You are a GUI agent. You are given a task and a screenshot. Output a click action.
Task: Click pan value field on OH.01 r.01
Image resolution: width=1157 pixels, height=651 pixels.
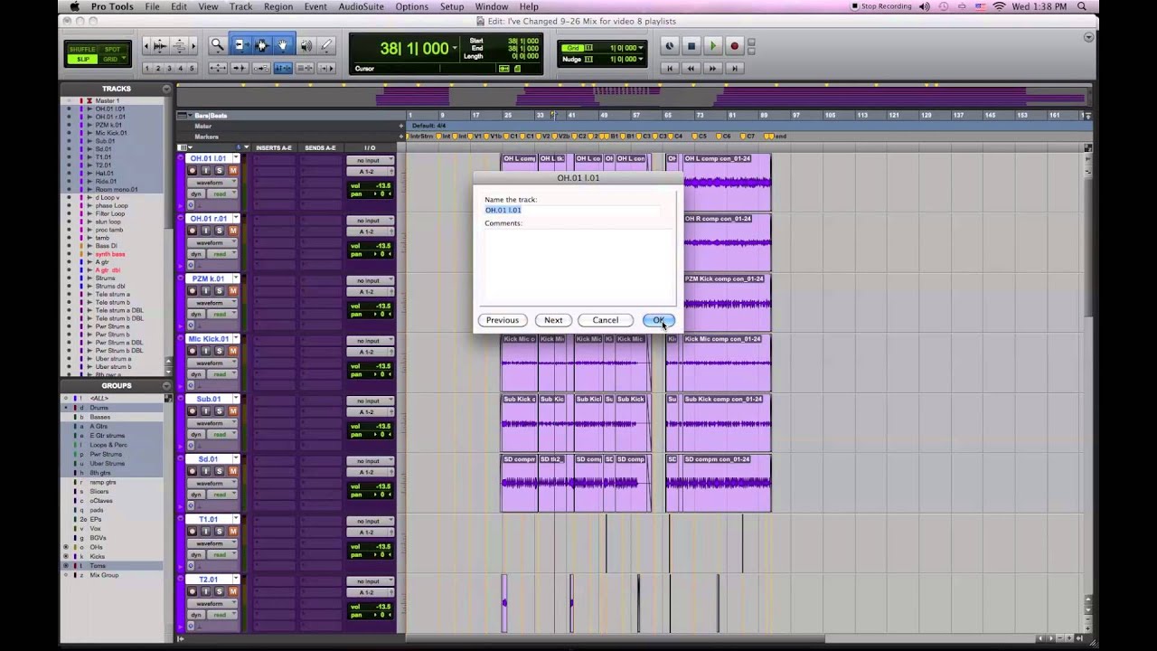[x=371, y=253]
